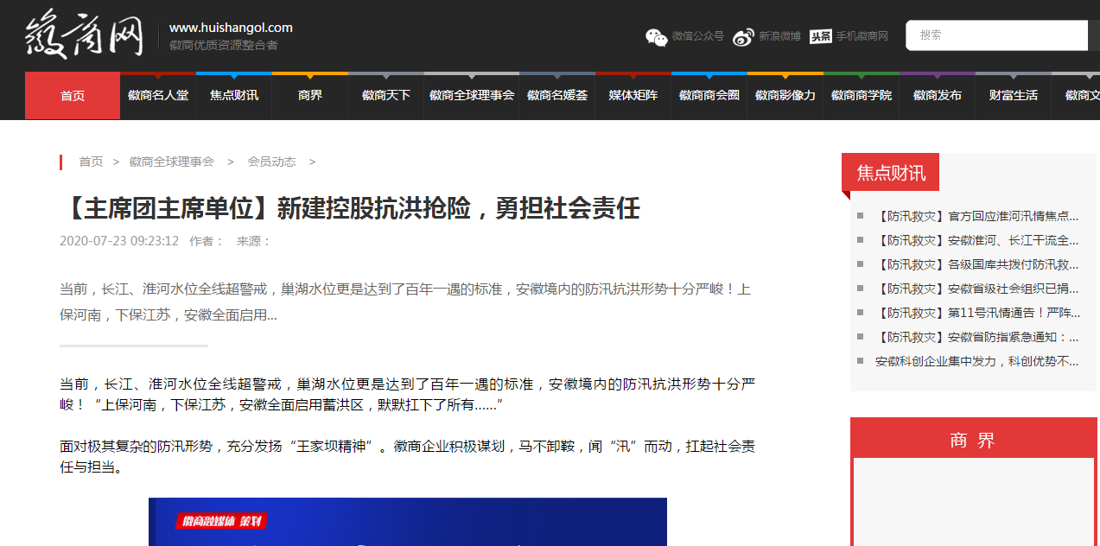Click inside the 搜索 search box
The width and height of the screenshot is (1100, 546).
pyautogui.click(x=994, y=35)
